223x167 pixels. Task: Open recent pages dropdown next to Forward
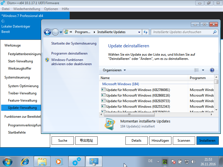[61, 32]
